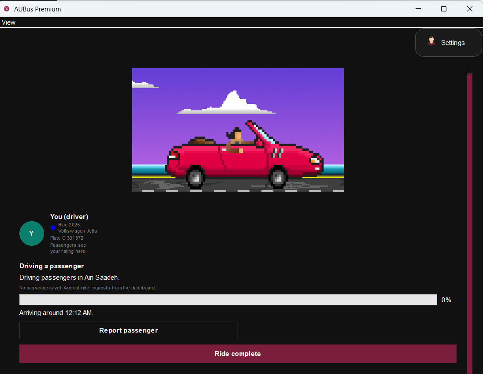The width and height of the screenshot is (483, 374).
Task: Click the 'You (driver)' heading
Action: coord(69,217)
